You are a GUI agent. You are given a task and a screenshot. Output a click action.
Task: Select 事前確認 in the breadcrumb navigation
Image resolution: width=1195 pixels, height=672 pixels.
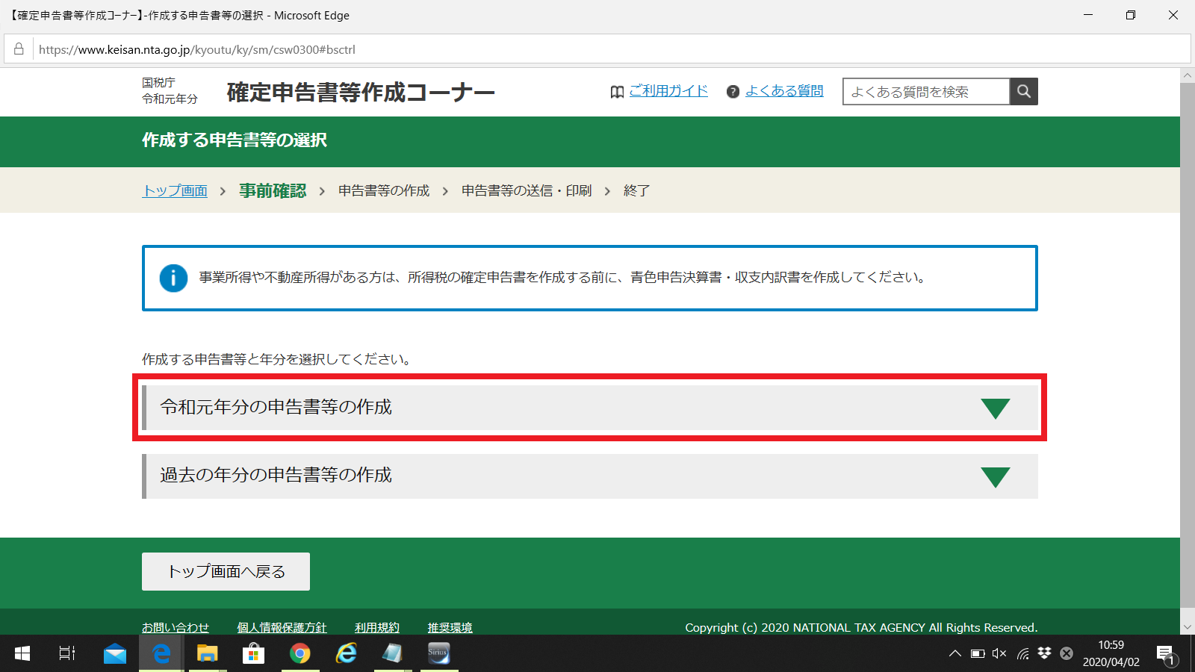point(272,190)
